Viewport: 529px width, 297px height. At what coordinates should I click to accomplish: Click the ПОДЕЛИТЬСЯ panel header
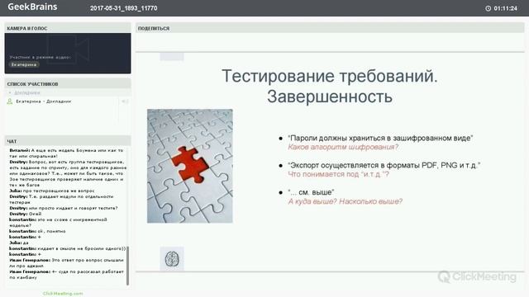pos(330,28)
